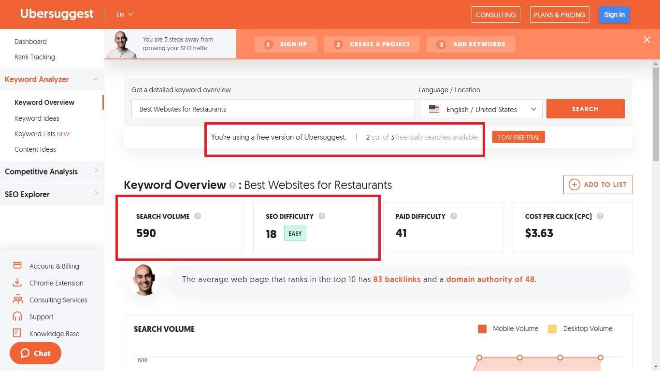Click step 3 ADD KEYWORDS
Image resolution: width=660 pixels, height=371 pixels.
pyautogui.click(x=471, y=44)
